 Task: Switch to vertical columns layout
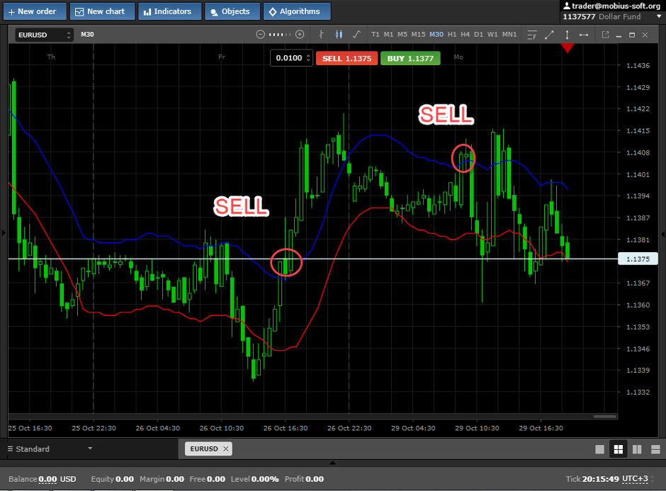tap(637, 449)
